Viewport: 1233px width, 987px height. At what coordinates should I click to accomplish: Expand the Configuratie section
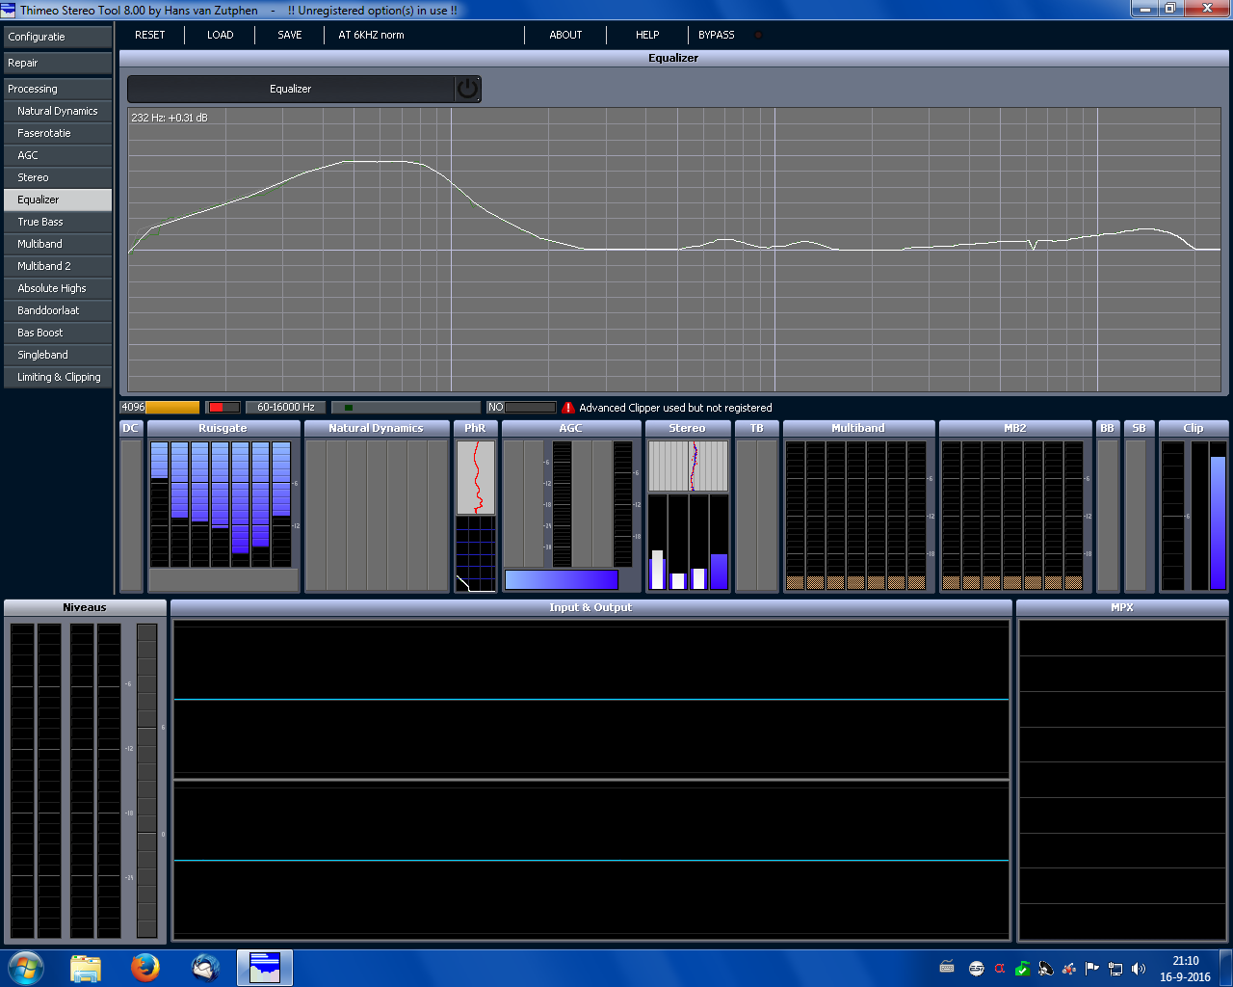click(58, 37)
